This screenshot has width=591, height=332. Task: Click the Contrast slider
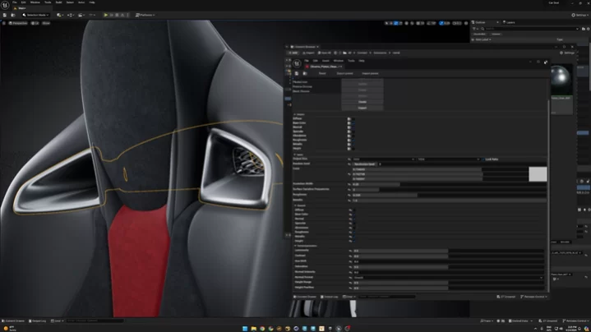(x=449, y=256)
